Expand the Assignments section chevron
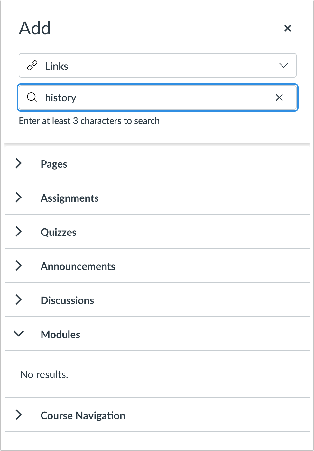This screenshot has width=314, height=451. click(x=19, y=198)
